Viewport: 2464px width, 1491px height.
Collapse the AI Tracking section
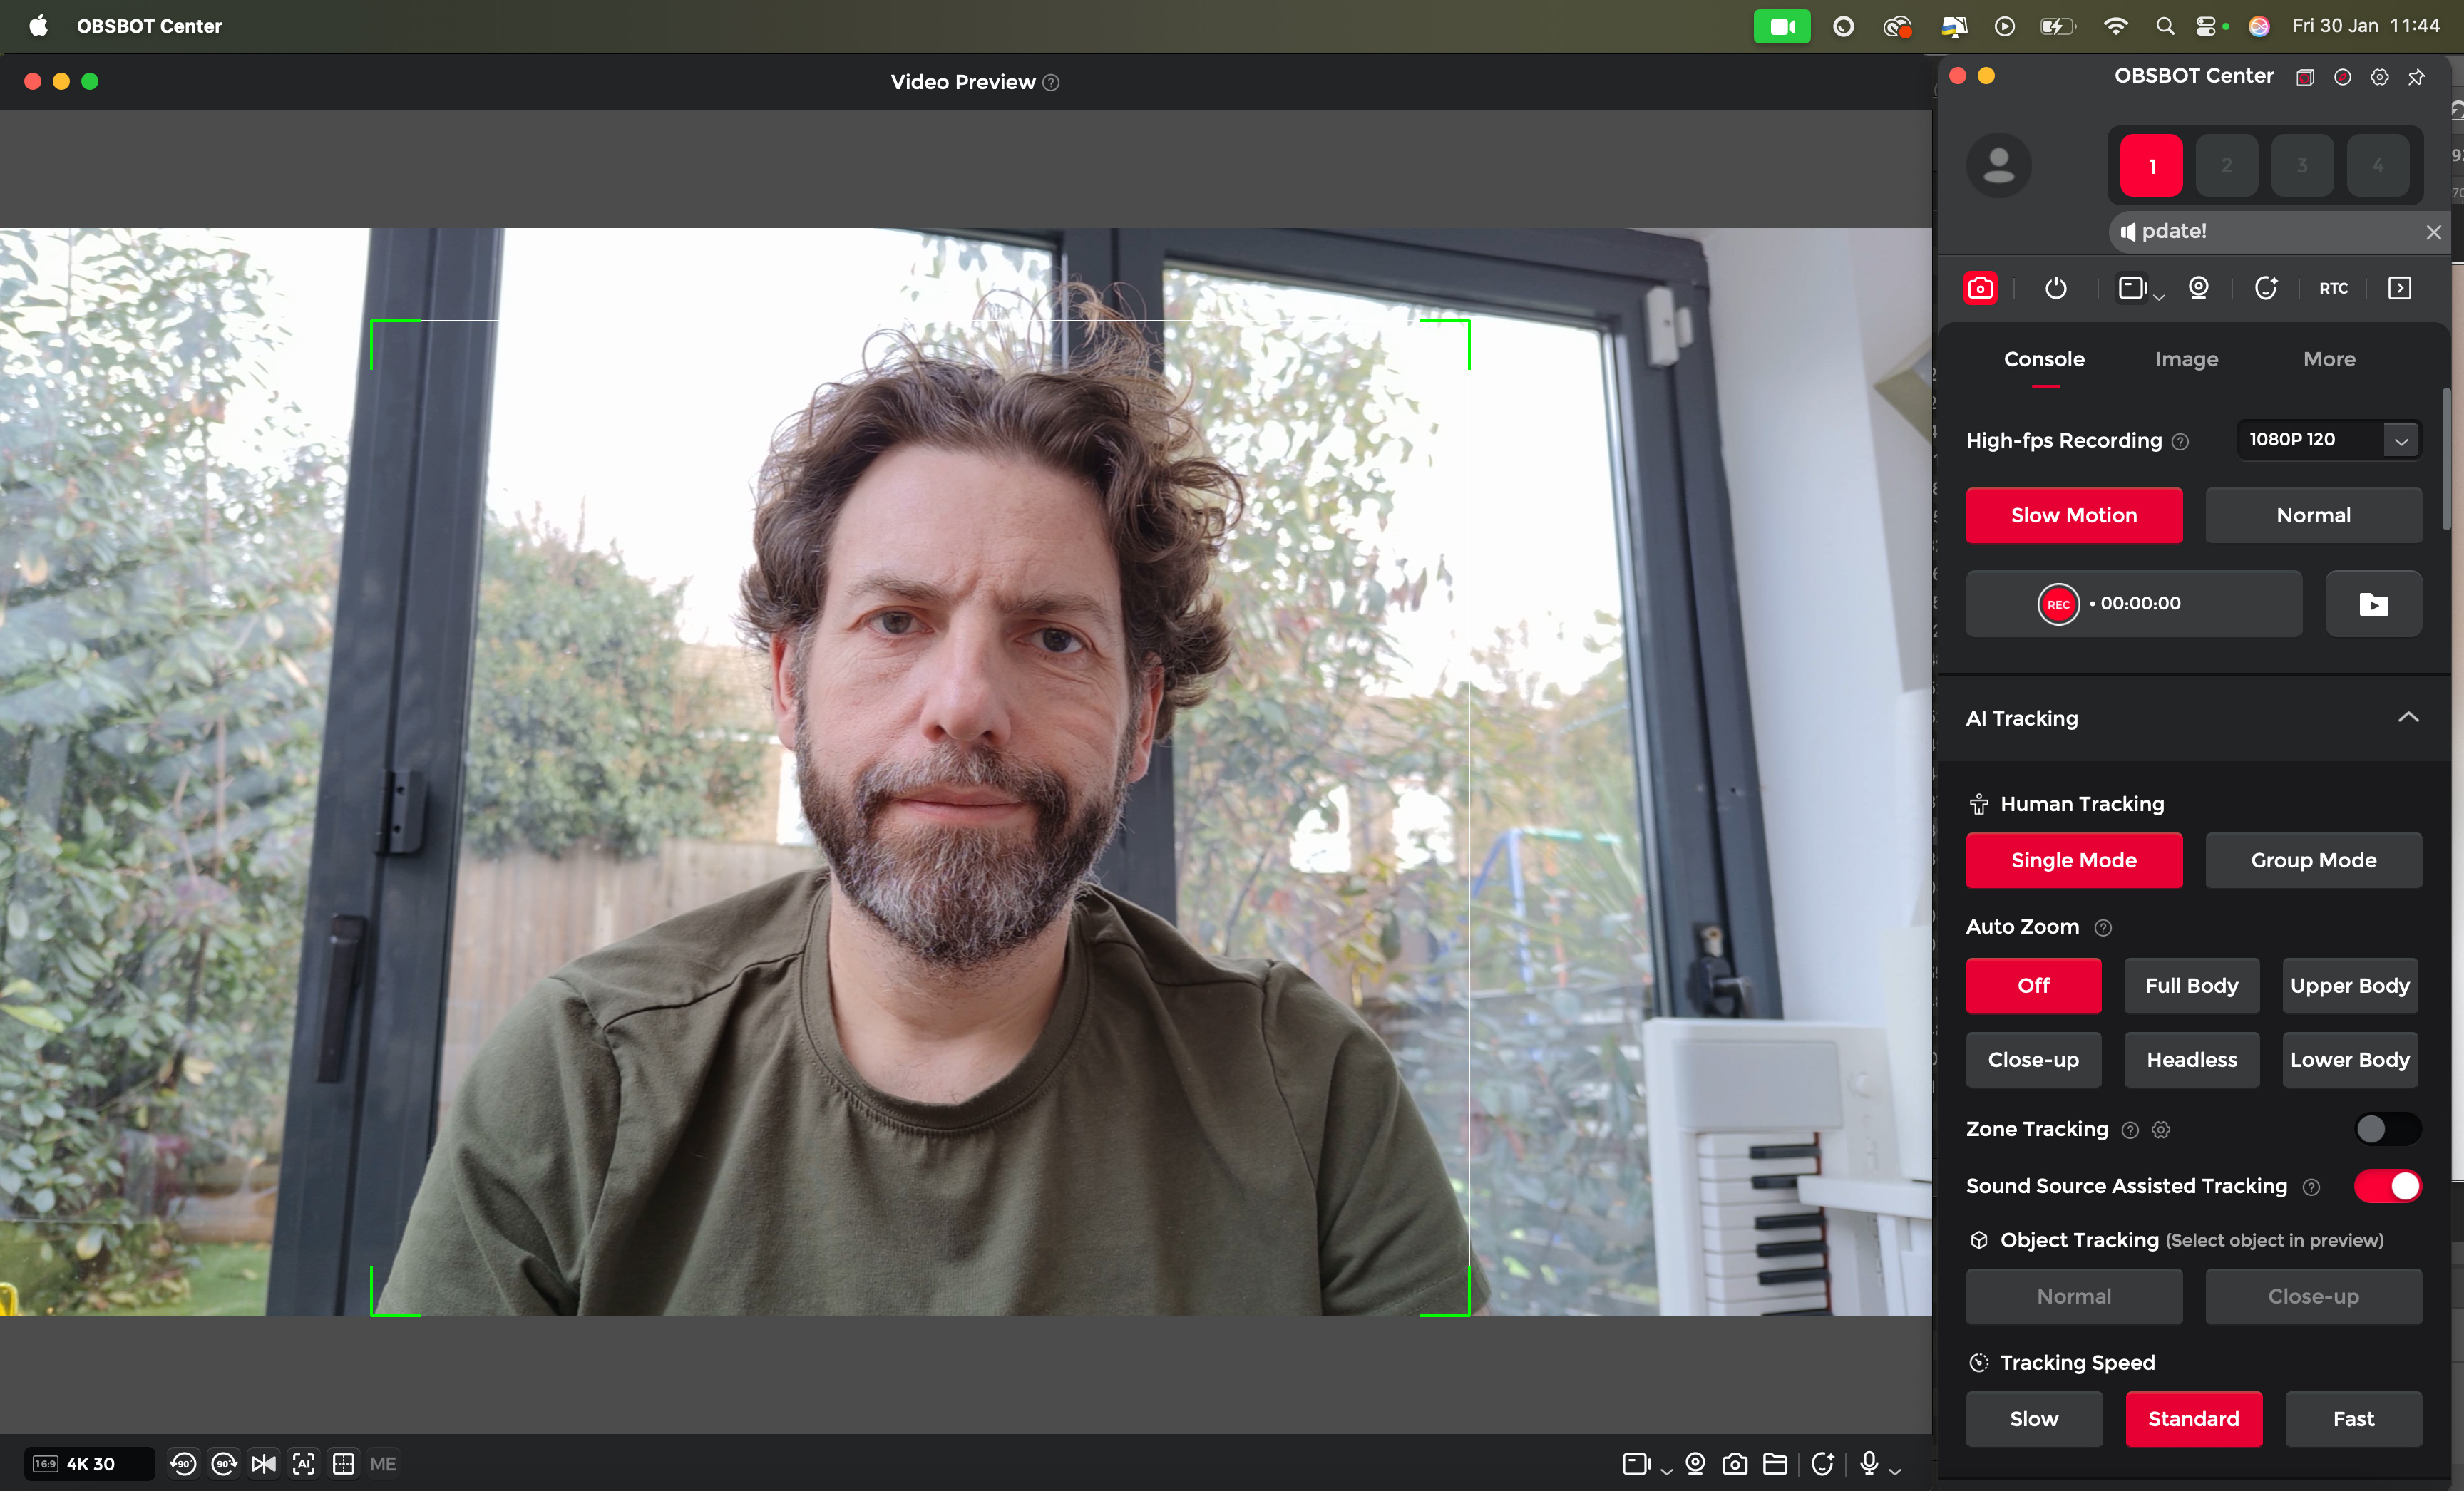click(x=2408, y=718)
